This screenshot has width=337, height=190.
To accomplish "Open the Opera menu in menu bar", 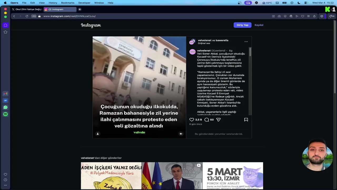I will pos(14,3).
